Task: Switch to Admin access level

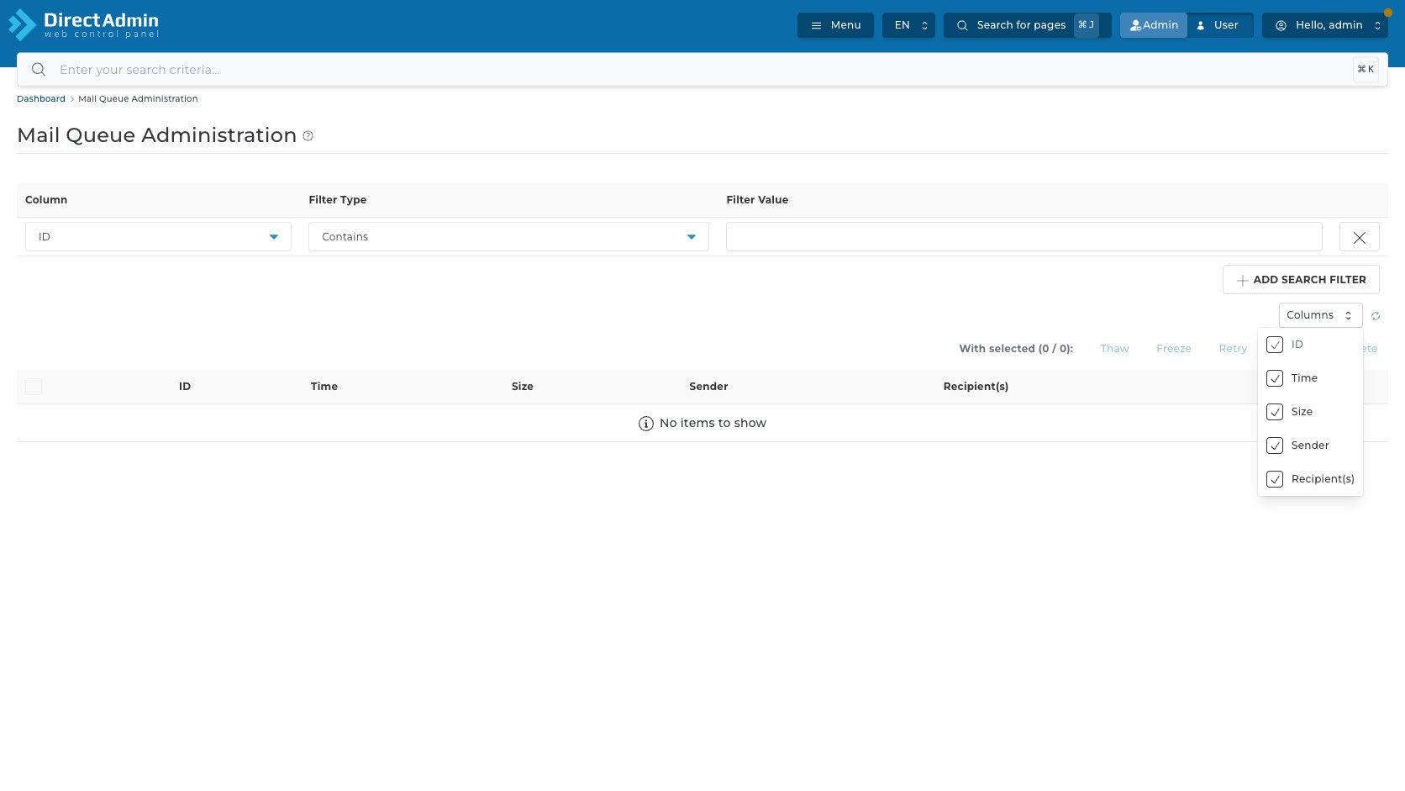Action: point(1154,25)
